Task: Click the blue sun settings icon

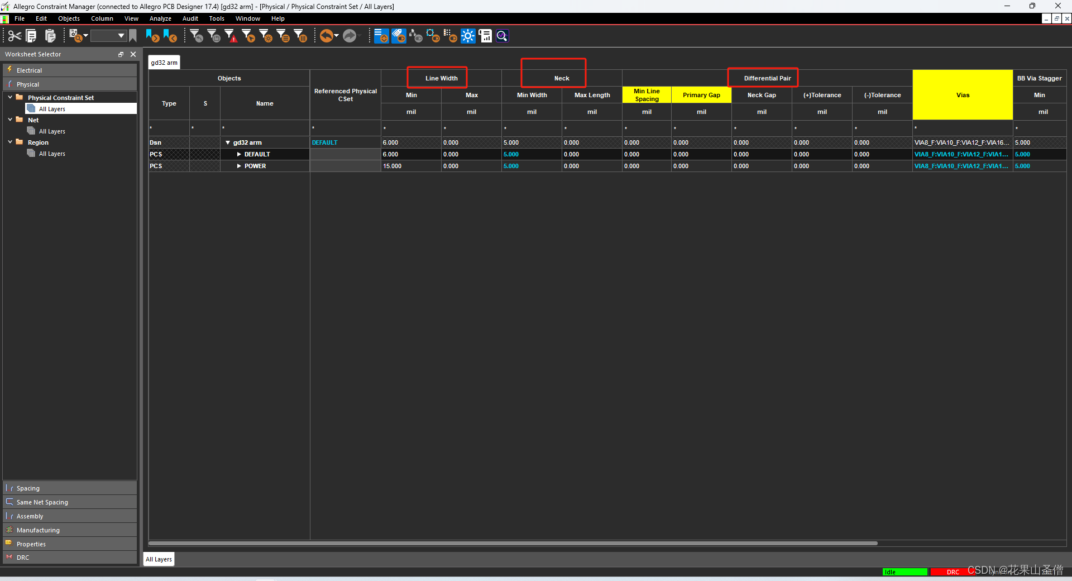Action: 468,36
